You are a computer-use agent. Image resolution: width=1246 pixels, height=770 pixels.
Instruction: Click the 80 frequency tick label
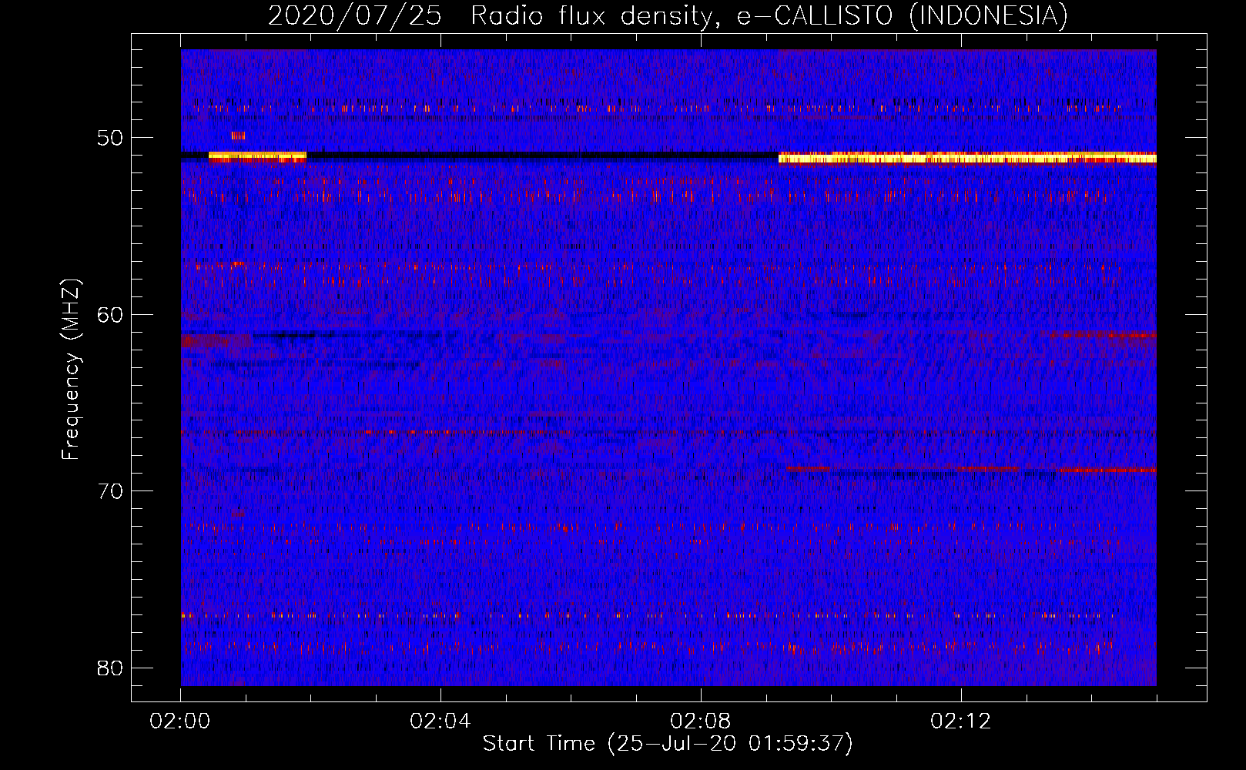(110, 668)
